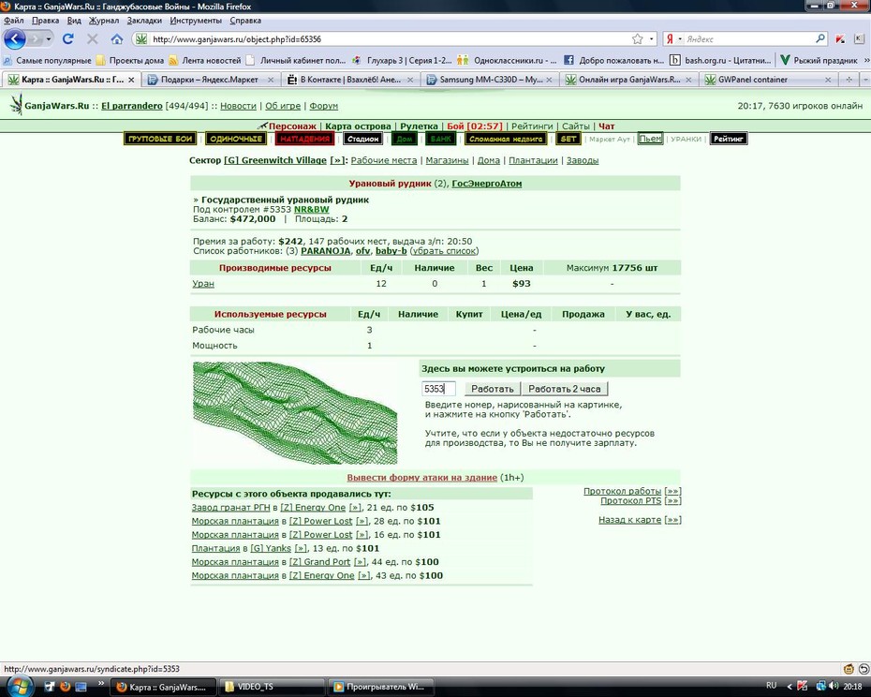Open the Журнал menu

click(x=104, y=21)
